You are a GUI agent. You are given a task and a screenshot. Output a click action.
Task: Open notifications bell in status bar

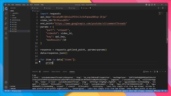click(165, 91)
